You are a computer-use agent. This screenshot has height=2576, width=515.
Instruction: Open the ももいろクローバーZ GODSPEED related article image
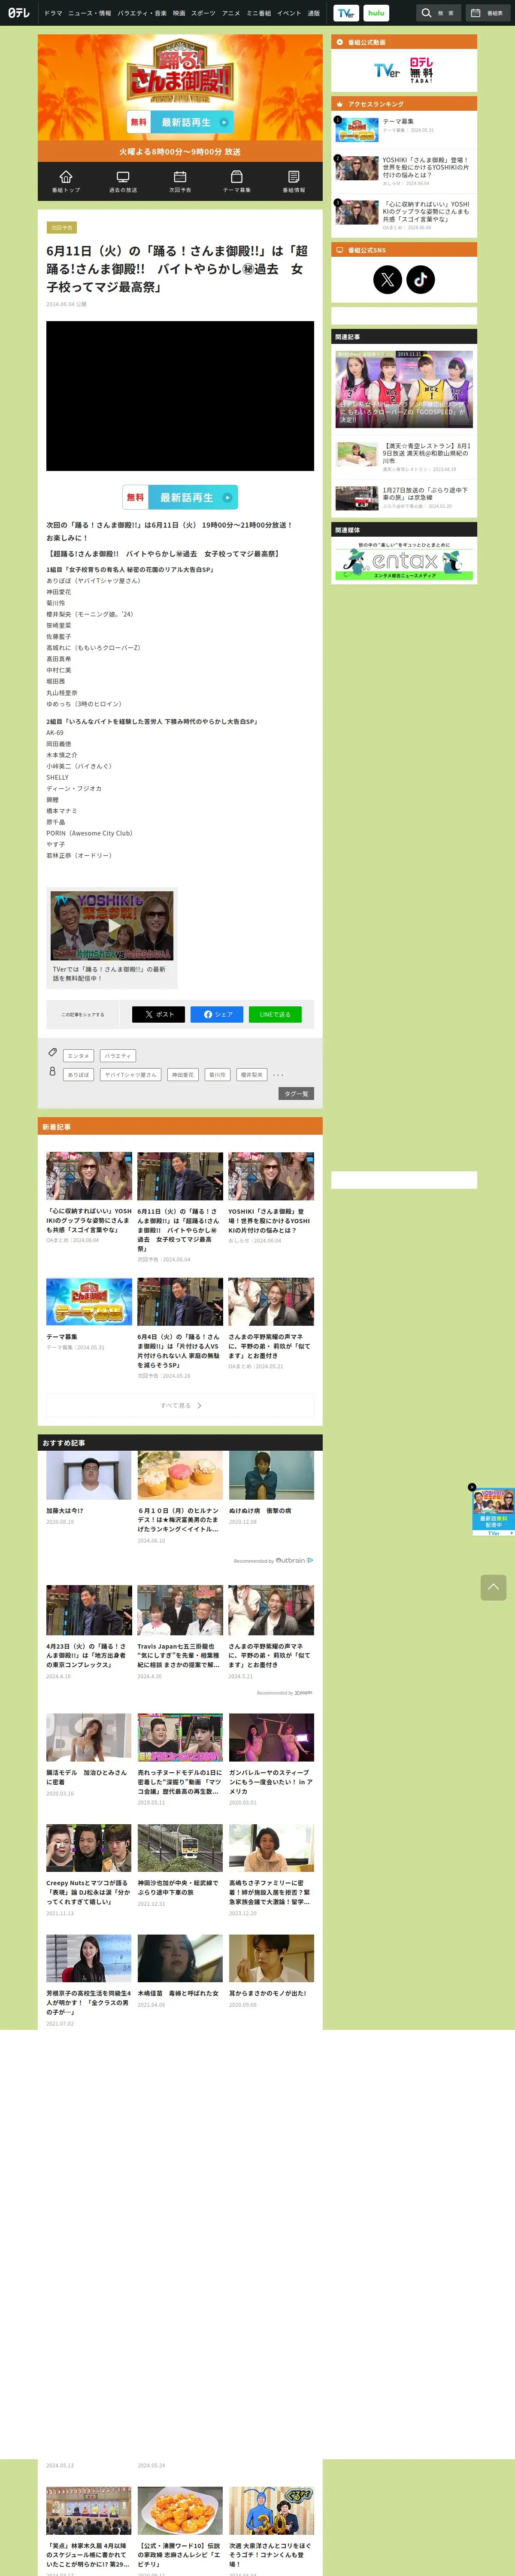tap(404, 389)
